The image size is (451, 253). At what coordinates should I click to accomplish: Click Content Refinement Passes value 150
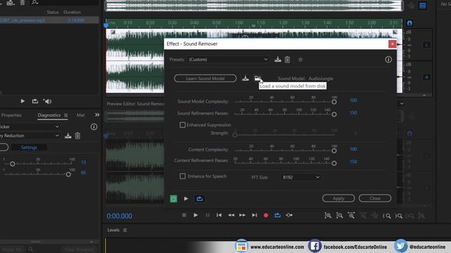point(353,162)
